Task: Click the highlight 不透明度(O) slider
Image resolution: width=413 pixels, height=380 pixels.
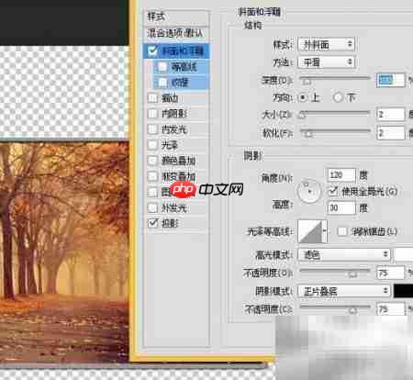Action: coord(335,272)
